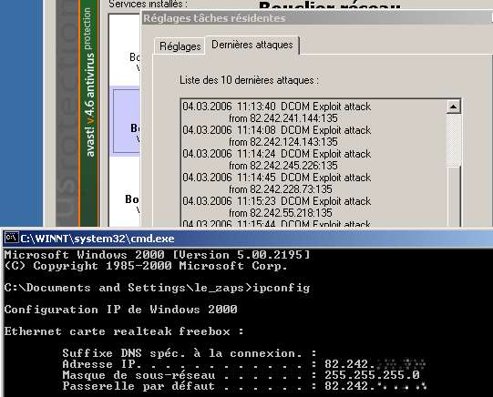This screenshot has height=397, width=493.
Task: Click the 'Adresse IP' line in cmd
Action: coord(243,364)
